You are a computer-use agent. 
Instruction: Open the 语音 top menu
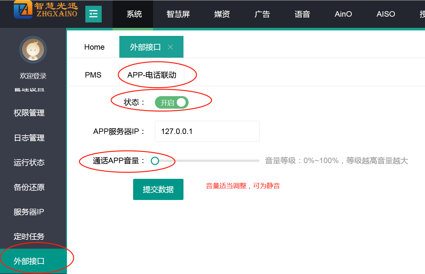click(x=302, y=14)
